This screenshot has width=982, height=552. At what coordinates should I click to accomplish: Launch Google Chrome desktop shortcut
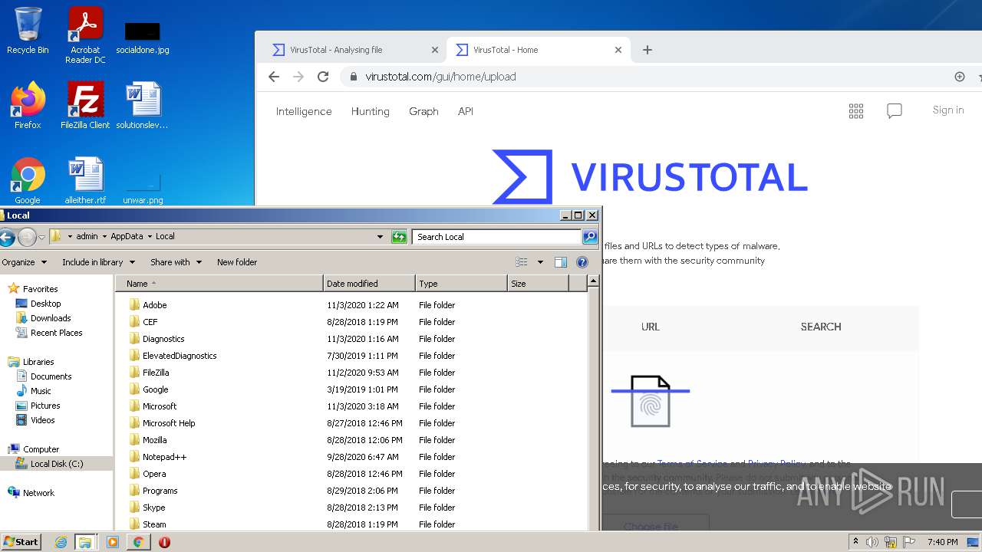pyautogui.click(x=28, y=181)
